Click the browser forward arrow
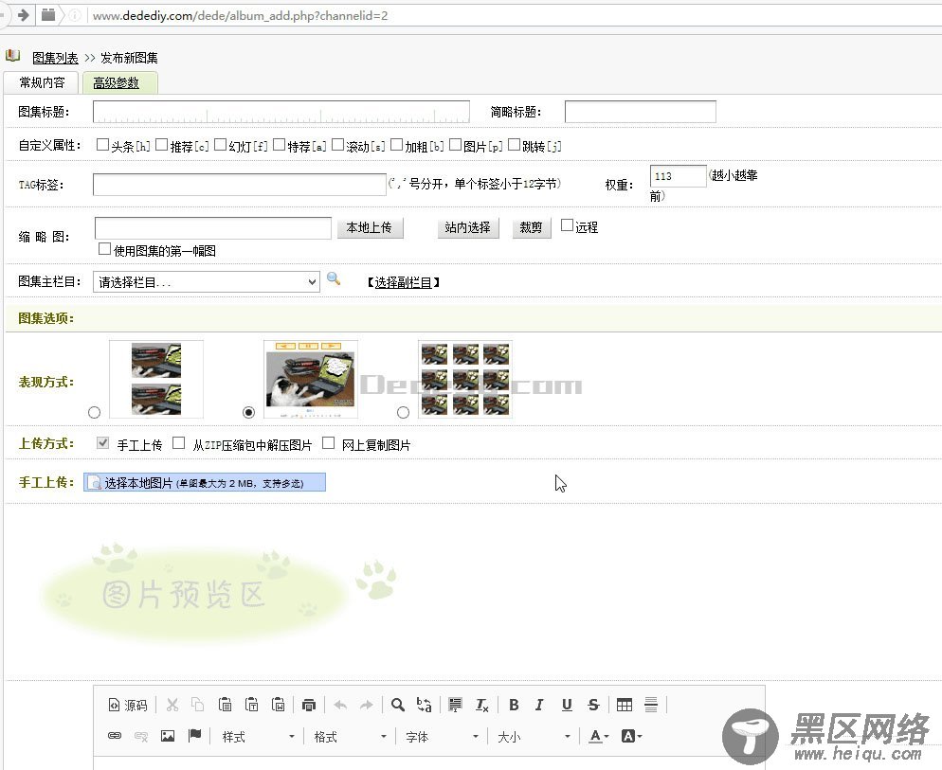942x770 pixels. point(24,15)
